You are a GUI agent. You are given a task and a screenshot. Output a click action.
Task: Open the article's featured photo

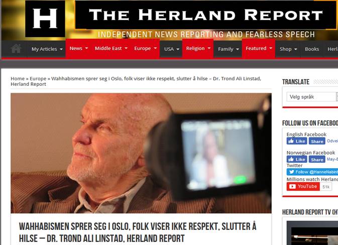tap(141, 153)
